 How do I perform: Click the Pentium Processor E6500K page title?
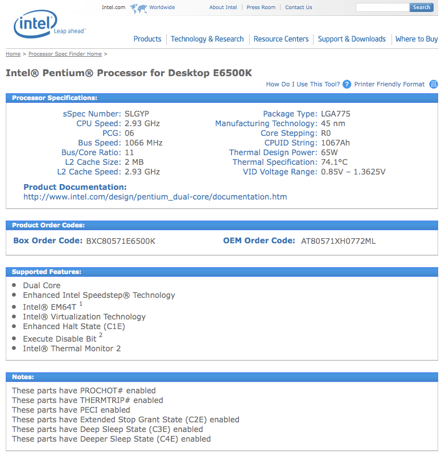(x=129, y=73)
